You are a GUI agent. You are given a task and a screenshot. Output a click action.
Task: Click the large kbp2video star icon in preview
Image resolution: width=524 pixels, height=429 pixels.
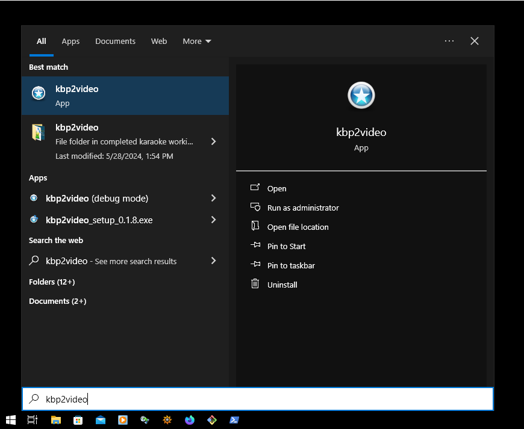point(361,95)
